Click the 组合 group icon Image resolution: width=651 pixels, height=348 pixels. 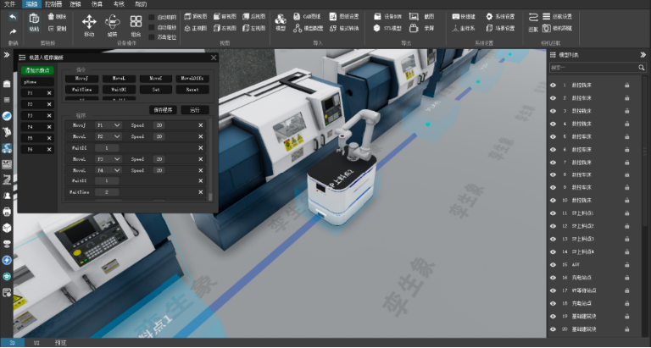136,21
